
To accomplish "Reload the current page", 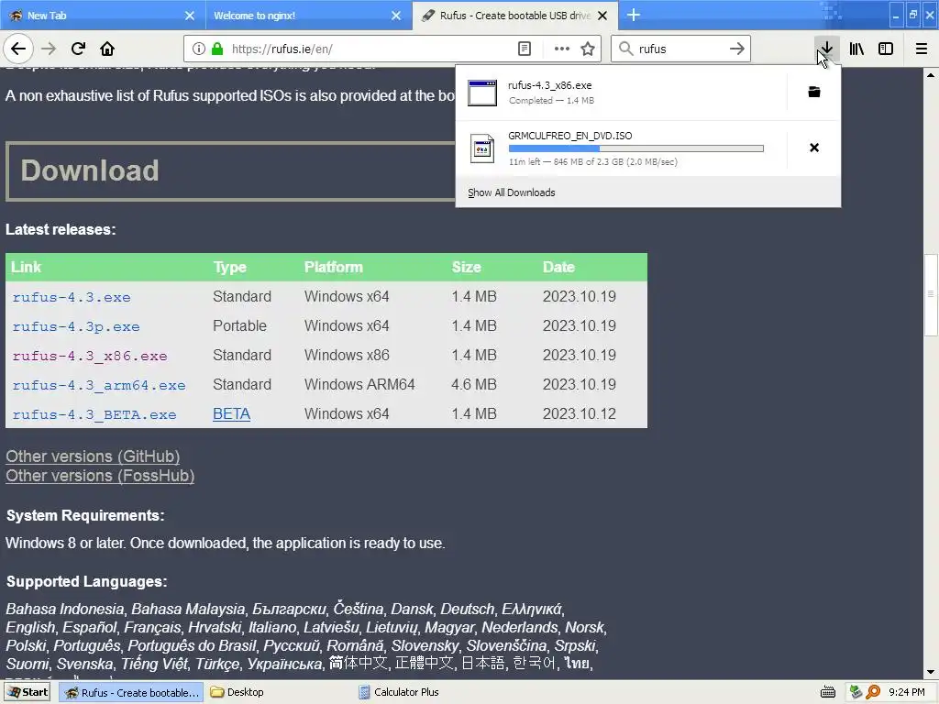I will click(x=78, y=49).
